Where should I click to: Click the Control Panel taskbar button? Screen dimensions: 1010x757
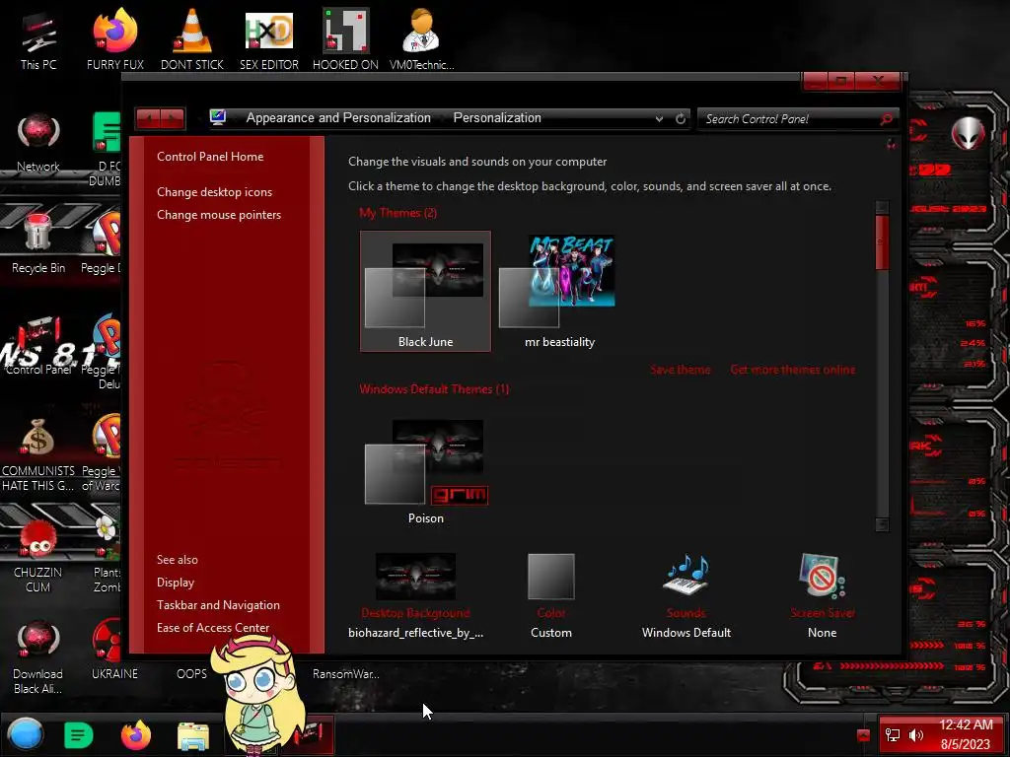coord(313,734)
